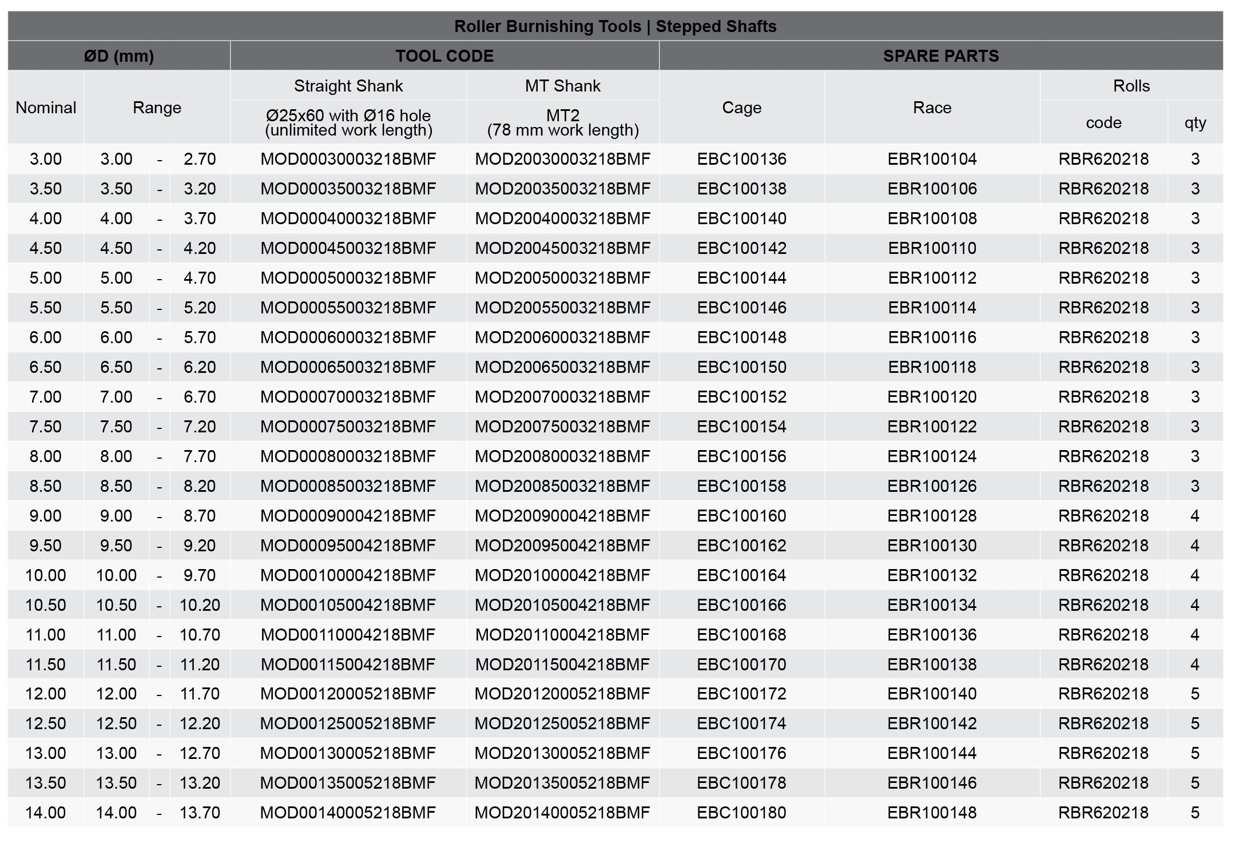
Task: Select tool code MOD00035003218BMF
Action: click(348, 189)
